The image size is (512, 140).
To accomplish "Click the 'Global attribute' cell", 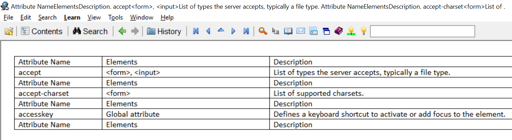I will coord(186,114).
